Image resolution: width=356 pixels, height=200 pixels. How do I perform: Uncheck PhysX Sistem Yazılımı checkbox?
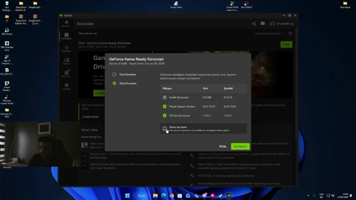pos(165,106)
